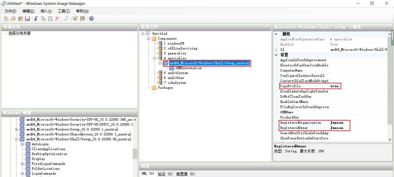Click the Open Answer File folder icon
Image resolution: width=394 pixels, height=177 pixels.
(13, 18)
